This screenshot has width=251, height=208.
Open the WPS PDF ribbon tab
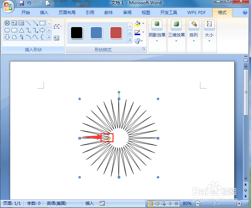point(197,13)
